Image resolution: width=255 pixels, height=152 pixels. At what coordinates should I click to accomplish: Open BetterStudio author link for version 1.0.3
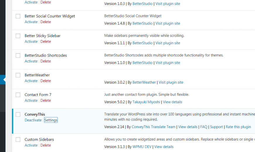142,4
